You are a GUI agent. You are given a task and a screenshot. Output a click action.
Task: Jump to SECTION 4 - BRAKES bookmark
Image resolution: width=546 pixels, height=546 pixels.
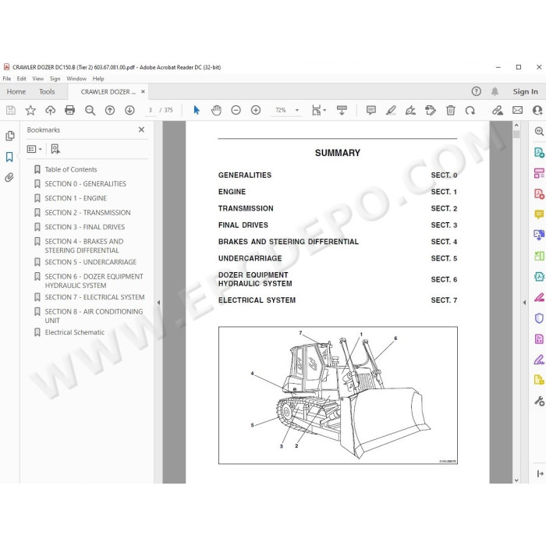(83, 246)
